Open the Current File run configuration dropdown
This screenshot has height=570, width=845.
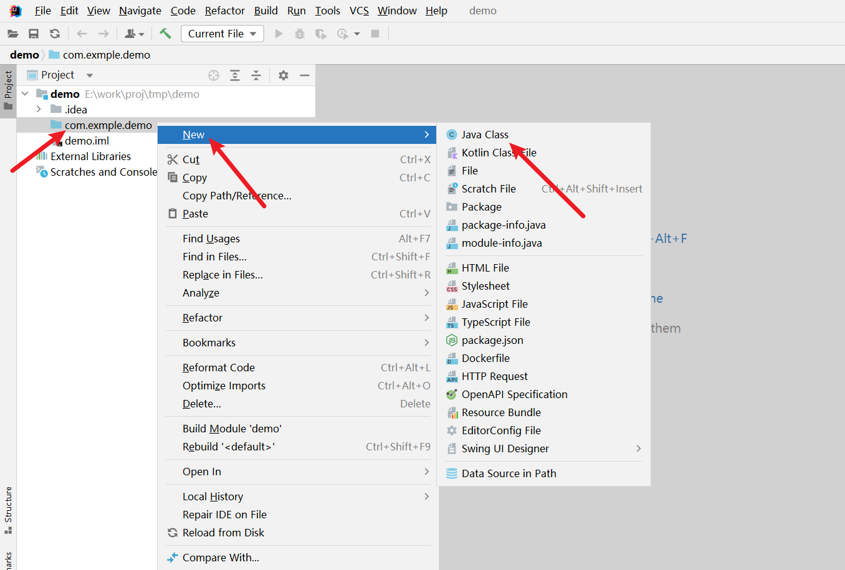(x=222, y=34)
